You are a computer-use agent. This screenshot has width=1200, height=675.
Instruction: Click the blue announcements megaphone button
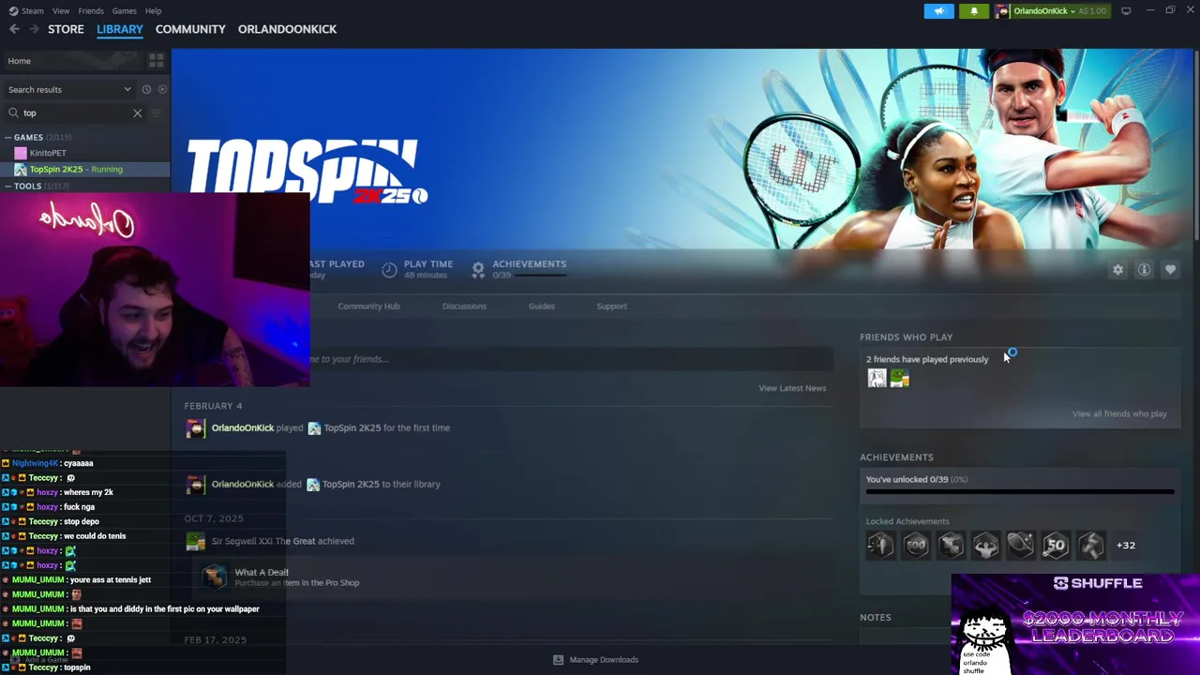click(939, 10)
